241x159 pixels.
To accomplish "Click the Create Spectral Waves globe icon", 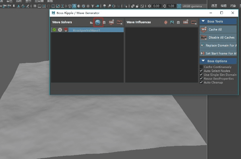I will click(x=98, y=22).
